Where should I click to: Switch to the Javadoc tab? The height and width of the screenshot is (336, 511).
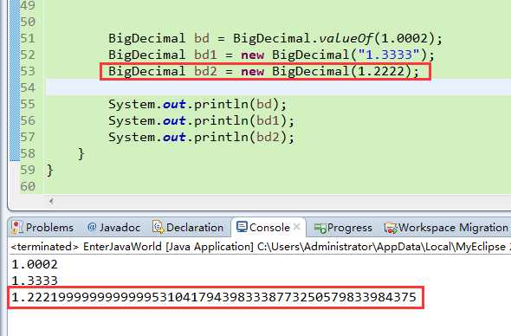(113, 228)
